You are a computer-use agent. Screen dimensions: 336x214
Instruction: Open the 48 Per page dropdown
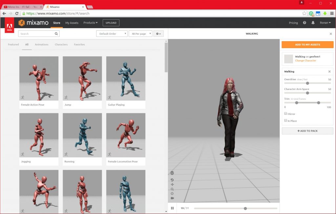(x=140, y=33)
